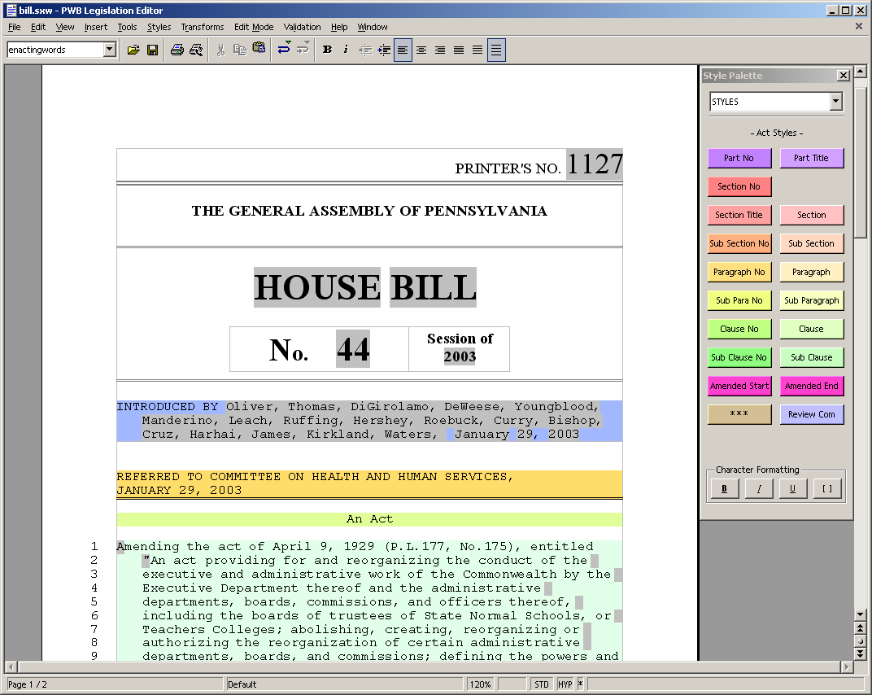Click the Cut scissors icon
872x695 pixels.
coord(220,50)
